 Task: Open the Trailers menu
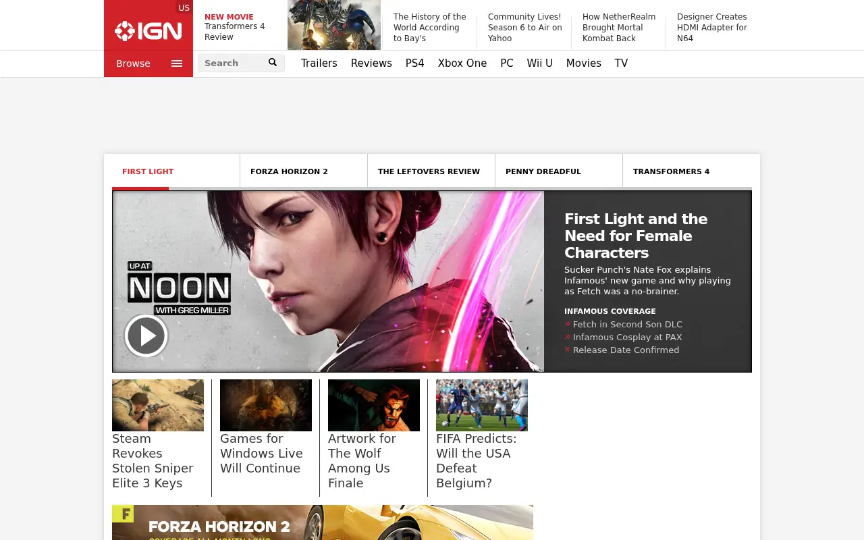point(319,63)
